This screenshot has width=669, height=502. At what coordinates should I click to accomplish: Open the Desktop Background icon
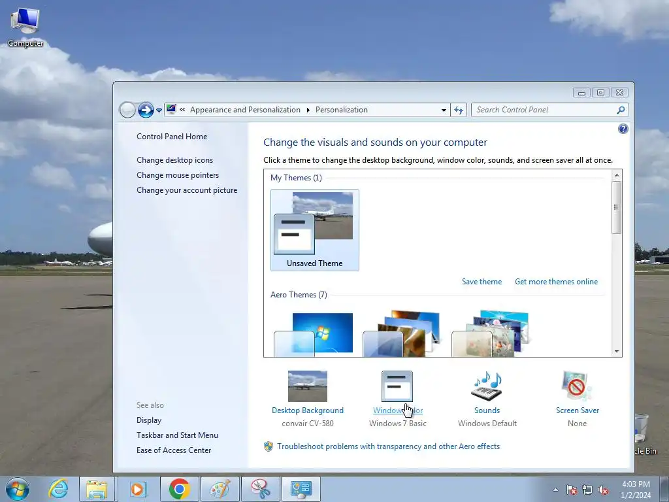click(308, 386)
